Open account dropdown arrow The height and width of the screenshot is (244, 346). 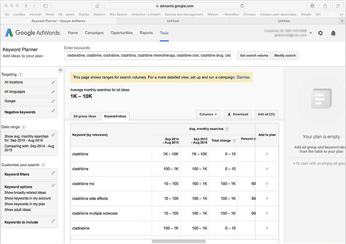tap(311, 33)
